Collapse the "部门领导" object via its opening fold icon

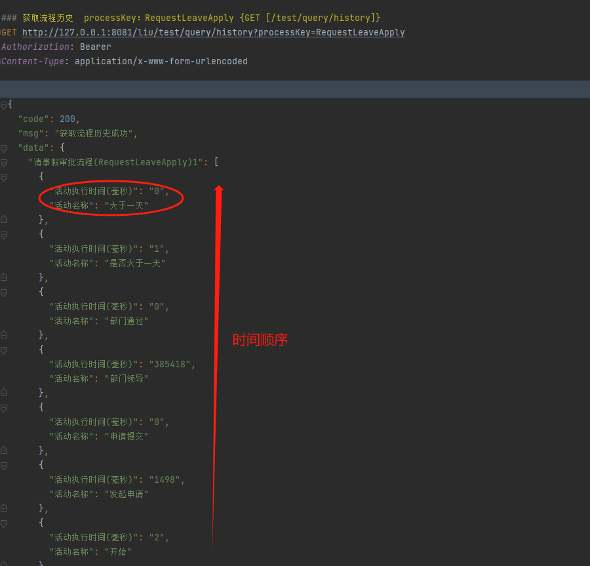point(4,350)
